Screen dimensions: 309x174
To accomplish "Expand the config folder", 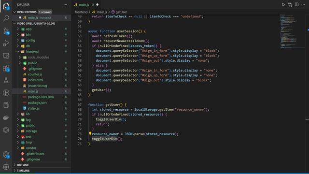I will pyautogui.click(x=30, y=40).
